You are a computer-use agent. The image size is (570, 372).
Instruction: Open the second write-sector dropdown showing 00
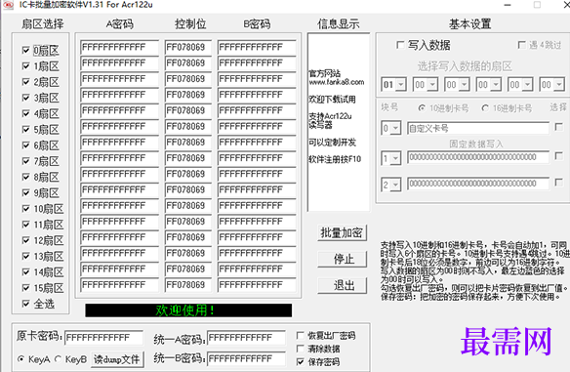coord(426,84)
